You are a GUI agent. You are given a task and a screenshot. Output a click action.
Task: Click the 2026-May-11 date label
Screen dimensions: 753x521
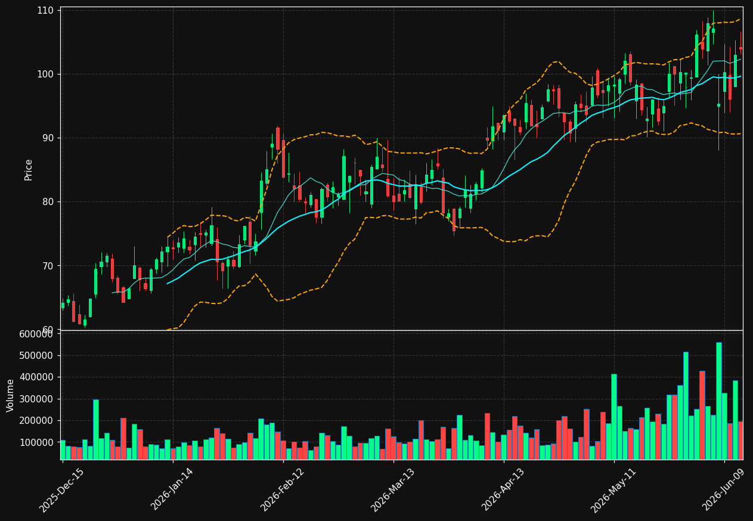click(x=613, y=490)
